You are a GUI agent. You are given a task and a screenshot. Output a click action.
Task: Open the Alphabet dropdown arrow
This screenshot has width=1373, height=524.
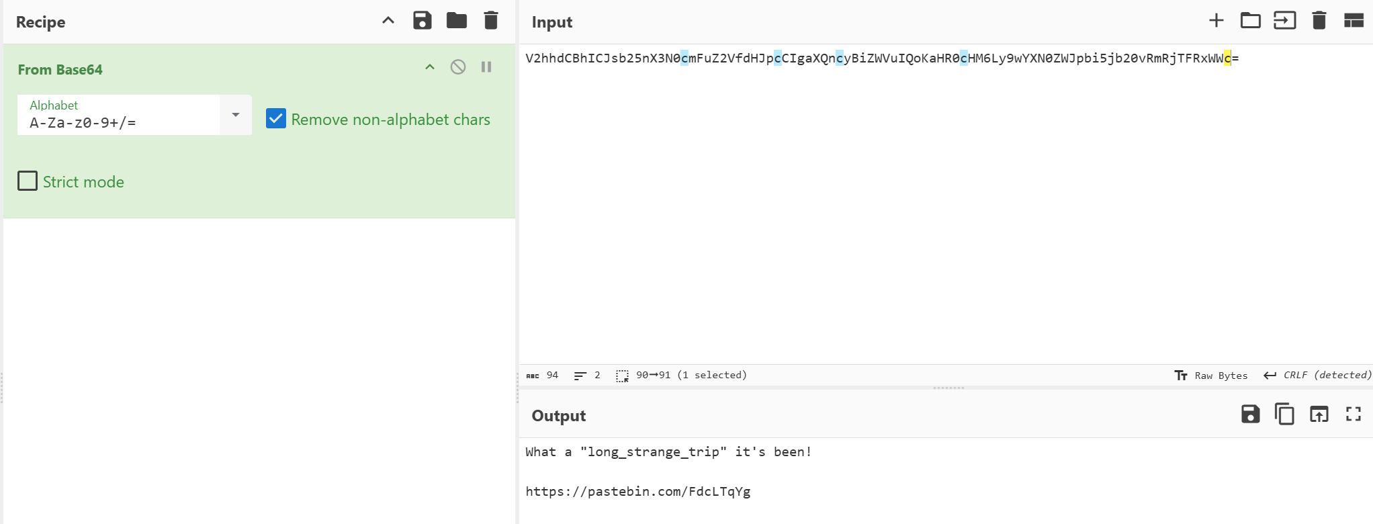[x=236, y=115]
